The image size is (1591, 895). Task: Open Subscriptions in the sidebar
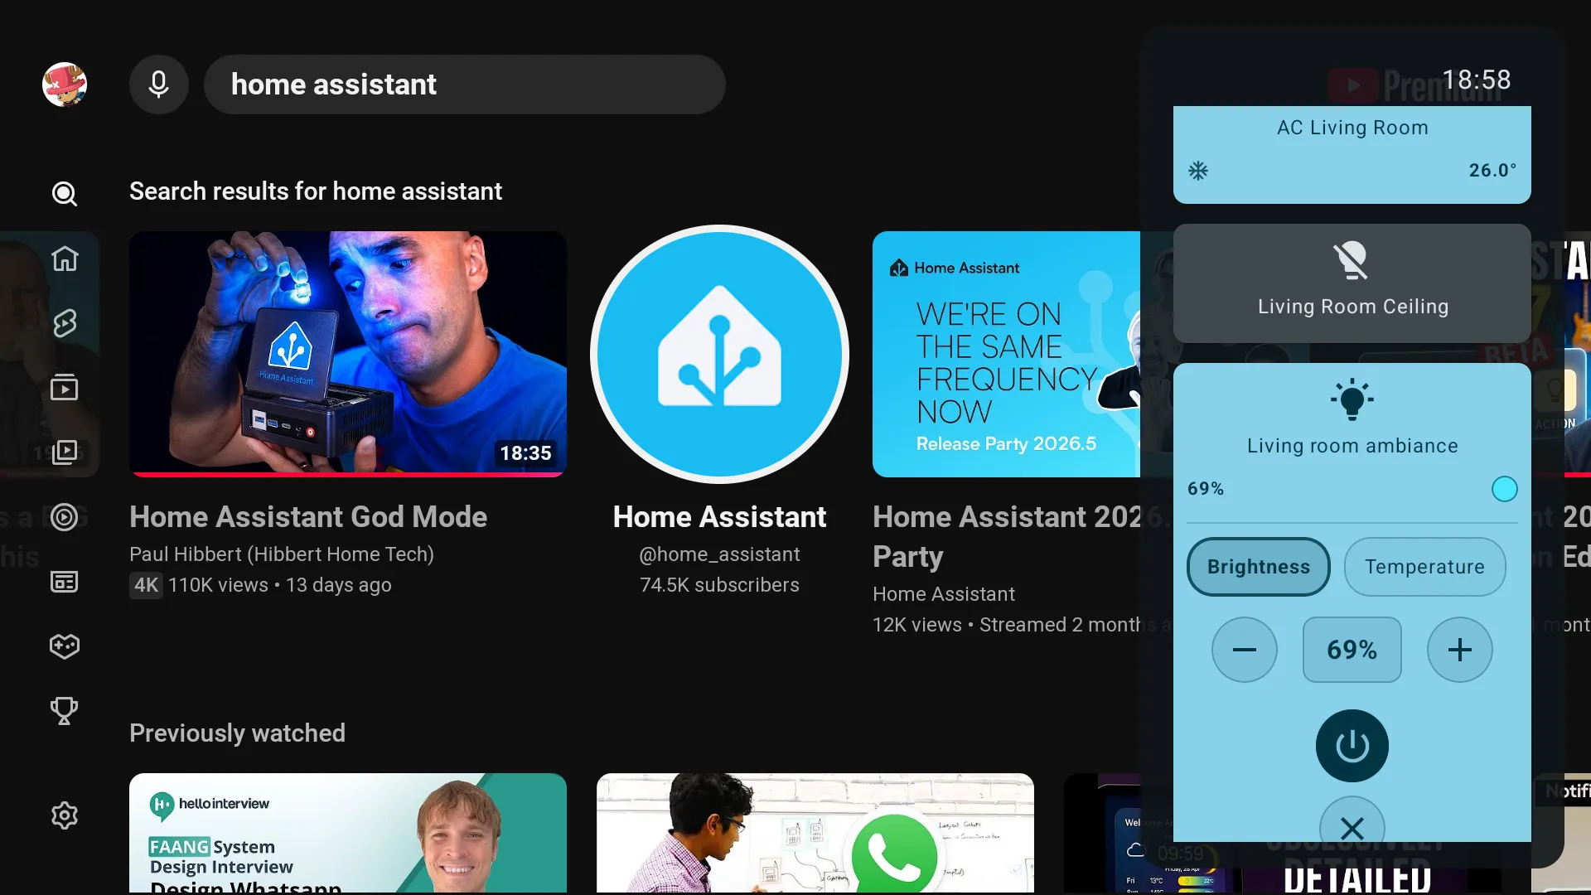[x=65, y=388]
